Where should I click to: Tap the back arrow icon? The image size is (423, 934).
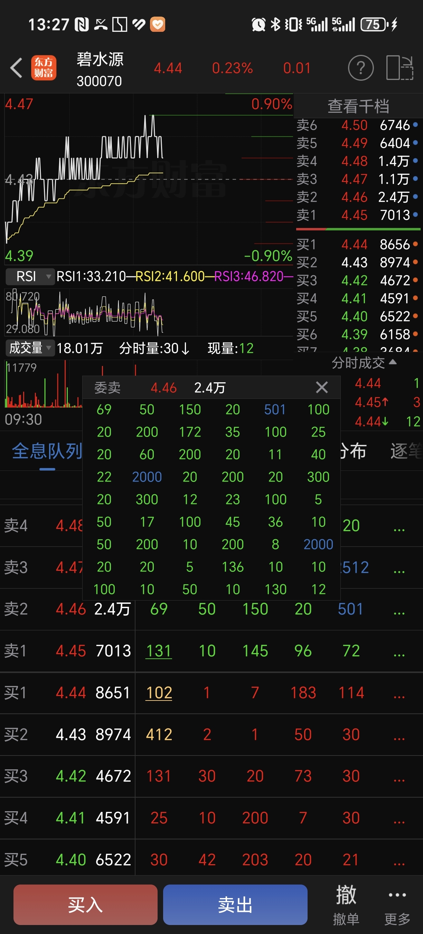[17, 68]
